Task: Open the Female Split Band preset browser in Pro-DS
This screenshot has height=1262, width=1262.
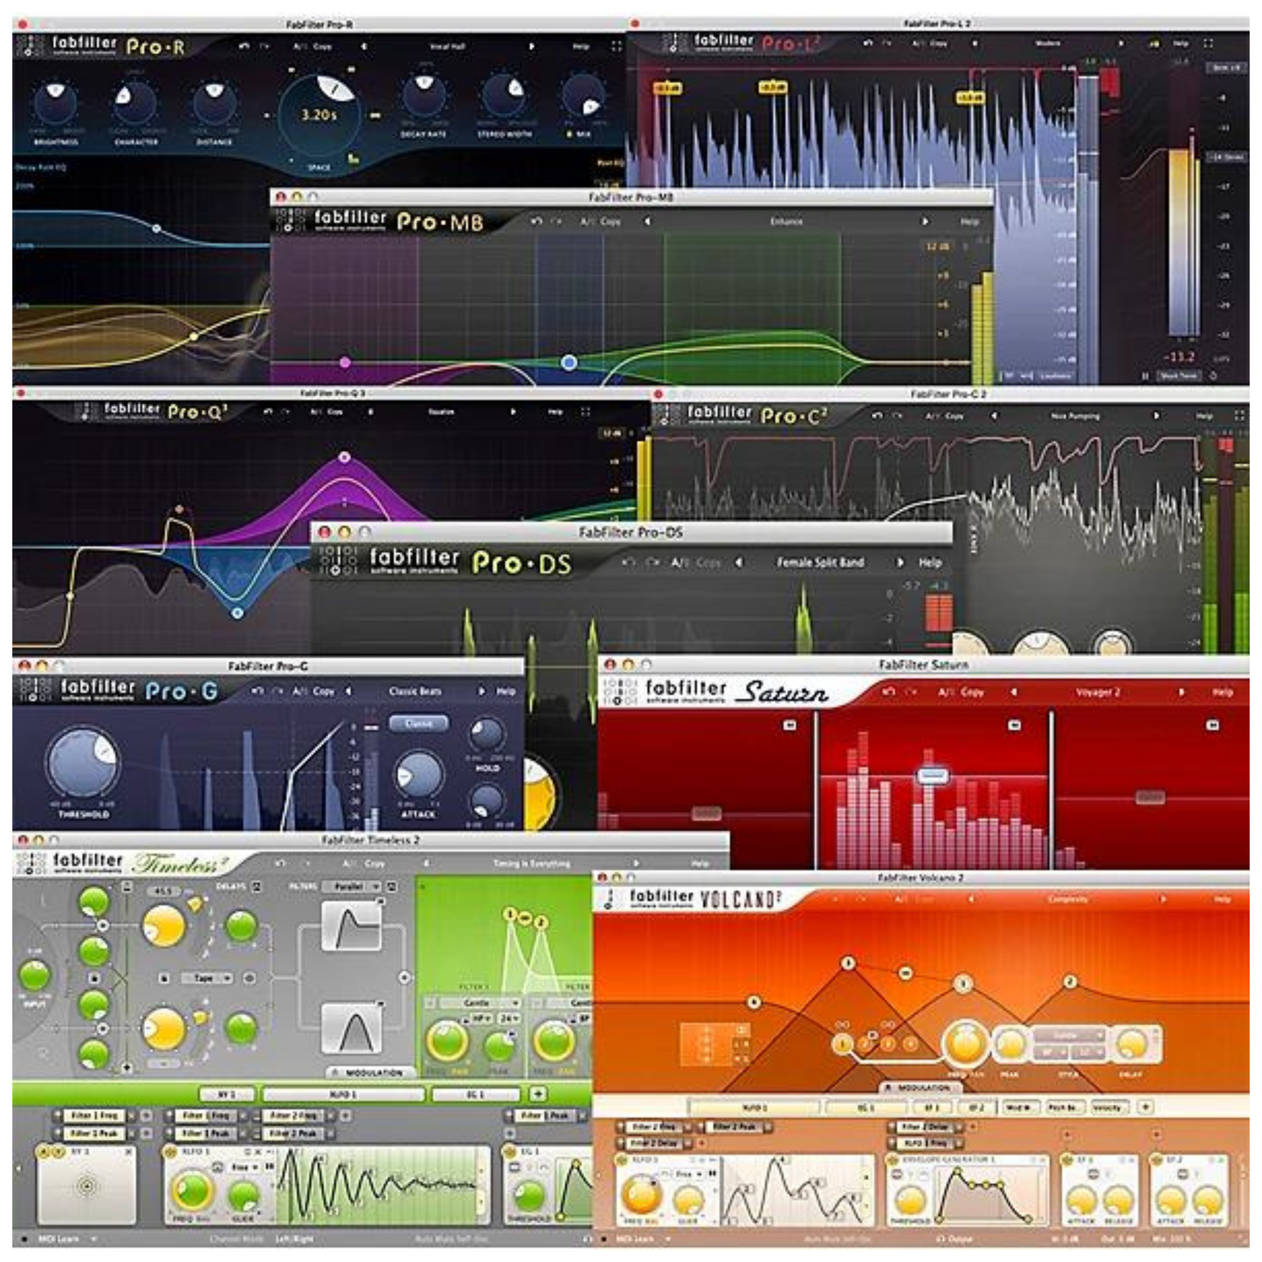Action: click(821, 563)
